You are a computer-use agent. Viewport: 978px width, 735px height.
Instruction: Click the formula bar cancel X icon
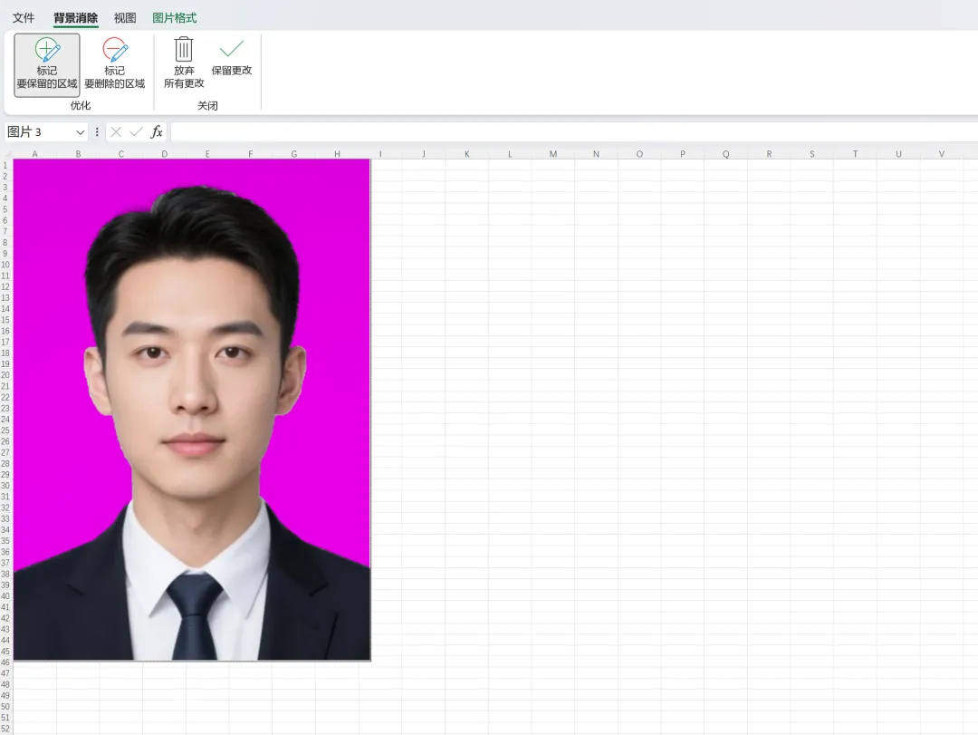[x=116, y=131]
